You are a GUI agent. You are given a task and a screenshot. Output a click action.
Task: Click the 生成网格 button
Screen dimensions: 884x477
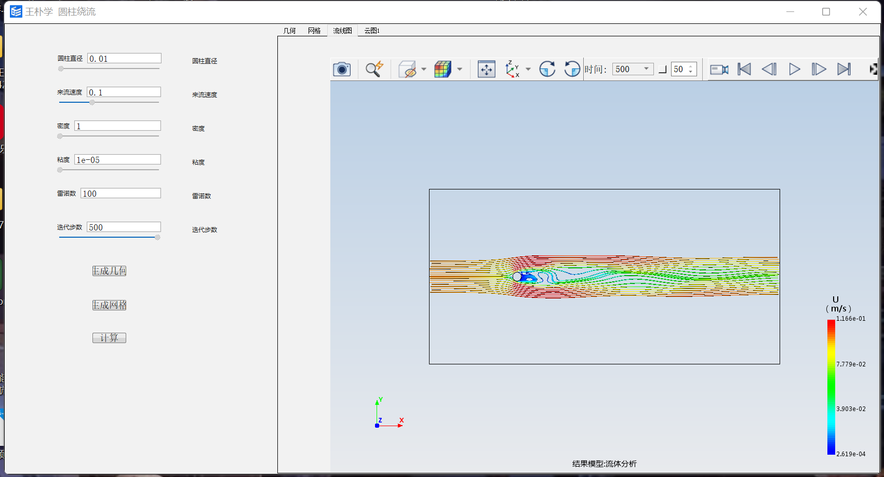pos(109,305)
